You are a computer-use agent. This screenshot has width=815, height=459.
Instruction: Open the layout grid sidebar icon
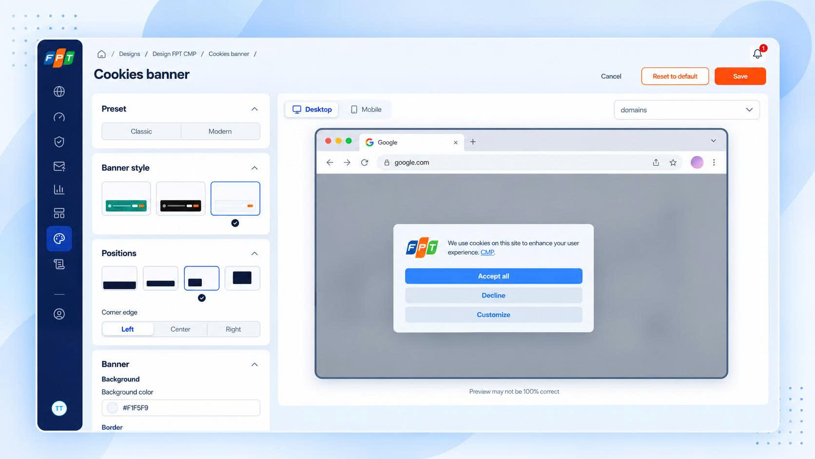59,213
